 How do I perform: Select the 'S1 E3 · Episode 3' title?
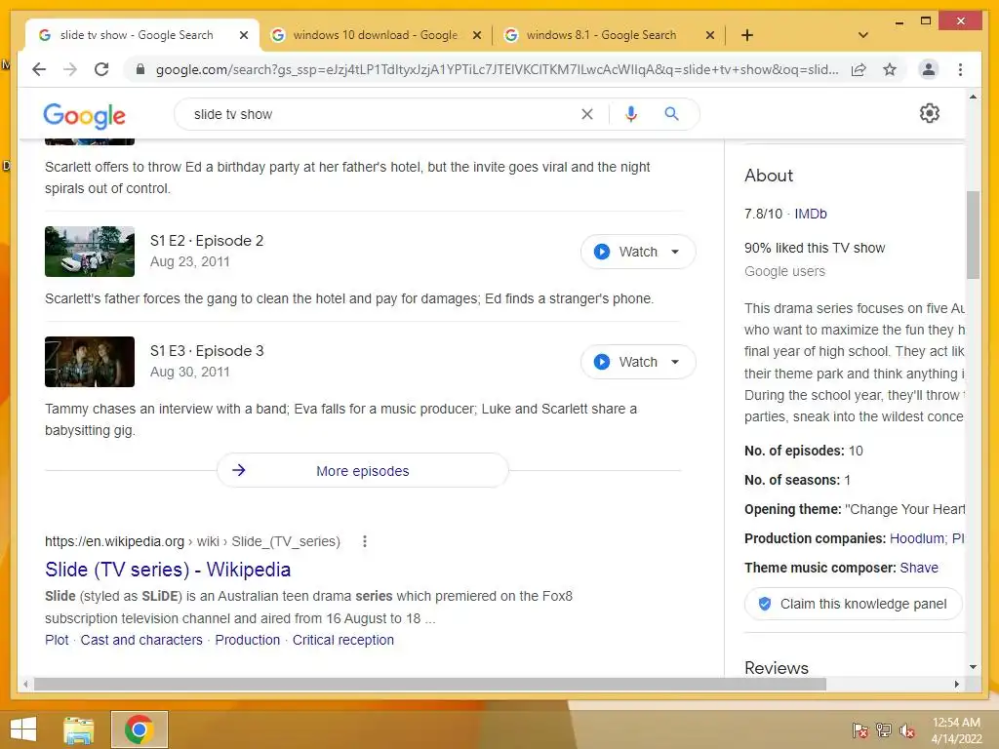207,351
